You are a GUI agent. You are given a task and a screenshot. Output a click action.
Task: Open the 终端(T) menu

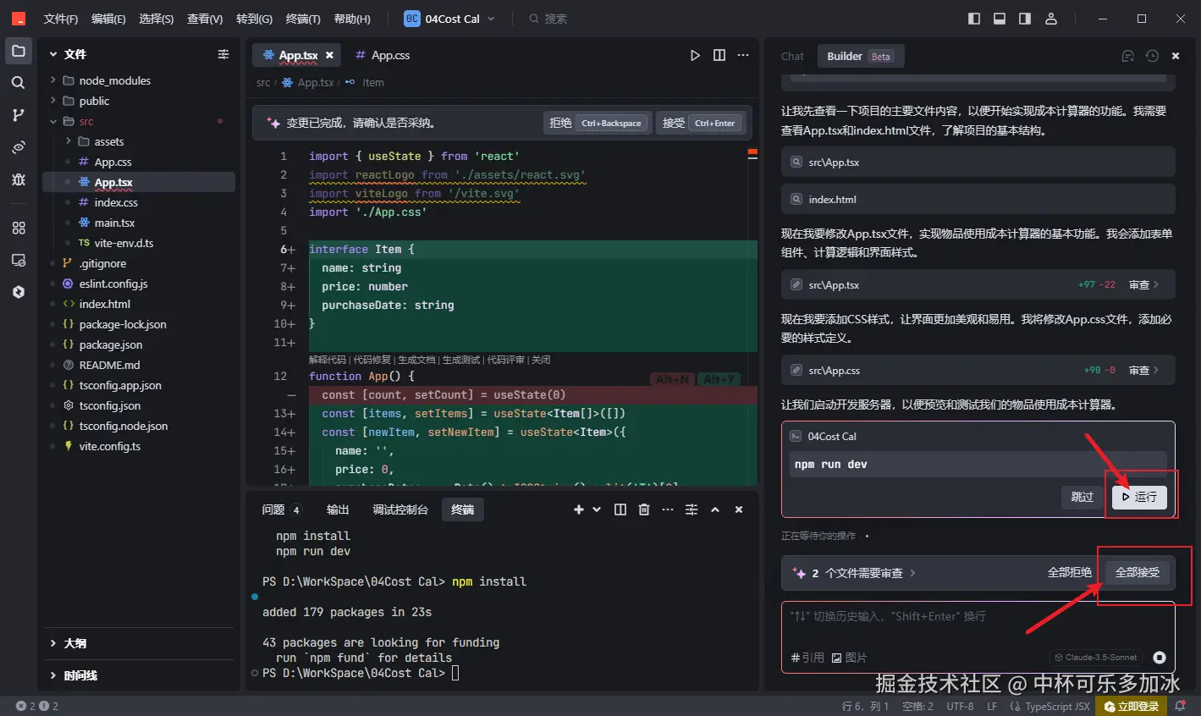click(303, 19)
